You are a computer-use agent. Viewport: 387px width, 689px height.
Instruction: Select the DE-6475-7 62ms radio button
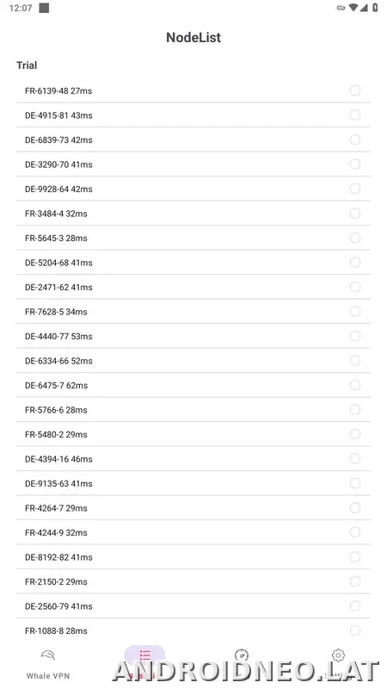(x=355, y=385)
